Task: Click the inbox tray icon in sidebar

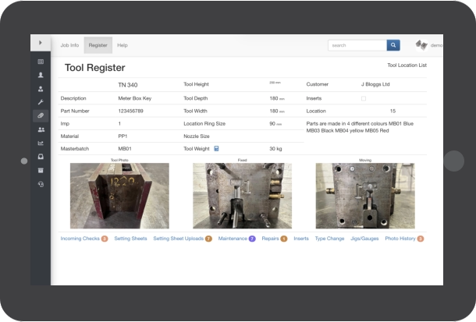Action: 41,157
